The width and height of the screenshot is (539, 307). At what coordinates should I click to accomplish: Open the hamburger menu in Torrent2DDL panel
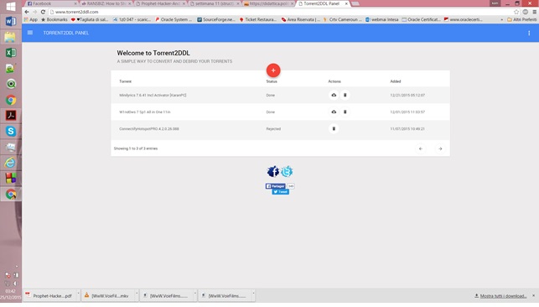(30, 33)
